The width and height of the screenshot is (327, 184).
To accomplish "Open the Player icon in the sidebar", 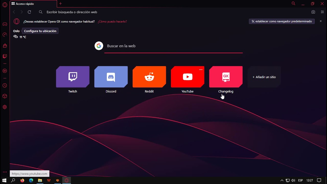I will 5,71.
